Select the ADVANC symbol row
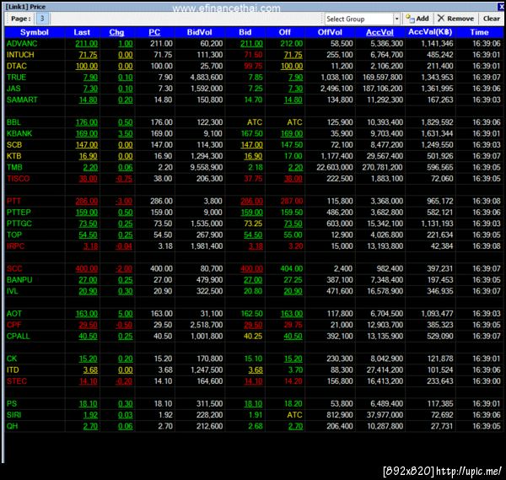This screenshot has width=506, height=480. [x=254, y=44]
